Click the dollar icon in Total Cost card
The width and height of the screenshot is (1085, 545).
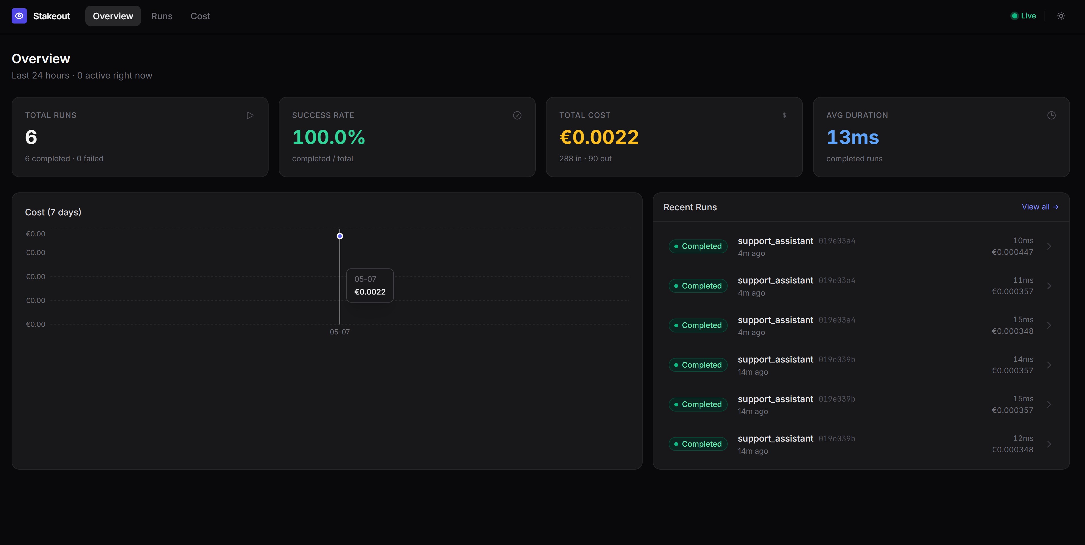point(784,115)
